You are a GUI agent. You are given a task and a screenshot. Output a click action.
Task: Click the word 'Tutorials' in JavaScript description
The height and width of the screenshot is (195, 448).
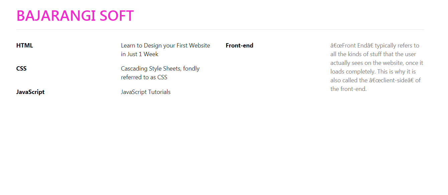pos(159,92)
